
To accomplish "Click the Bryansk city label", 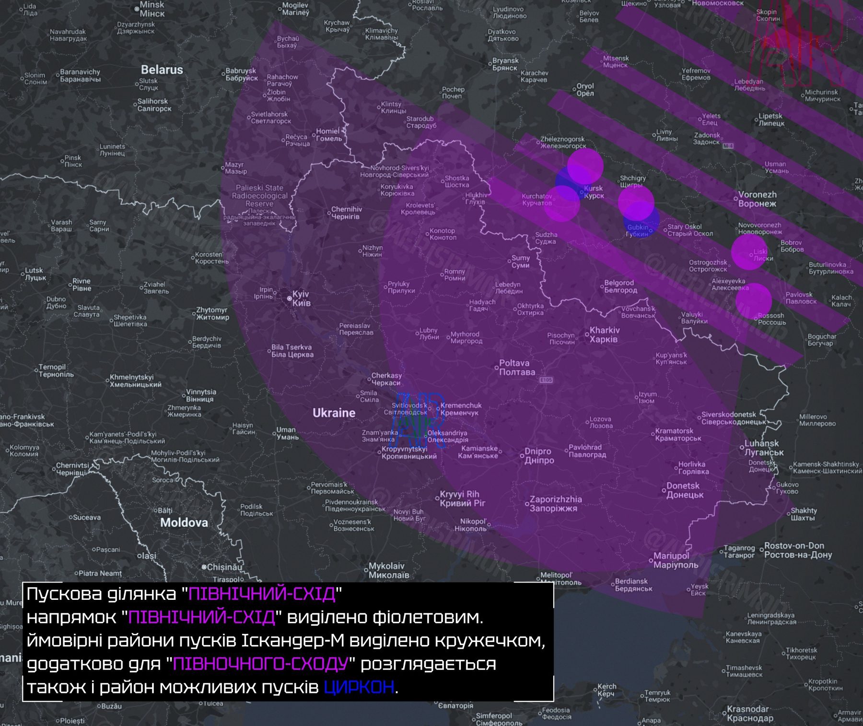I will point(505,64).
